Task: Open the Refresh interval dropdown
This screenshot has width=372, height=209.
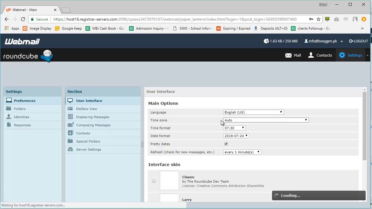Action: pos(242,152)
